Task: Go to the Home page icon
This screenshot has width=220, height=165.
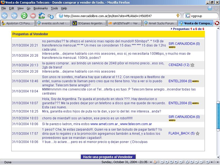Action: 42,16
